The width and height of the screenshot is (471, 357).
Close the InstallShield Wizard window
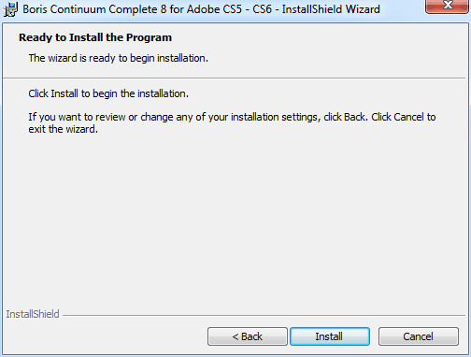point(448,7)
